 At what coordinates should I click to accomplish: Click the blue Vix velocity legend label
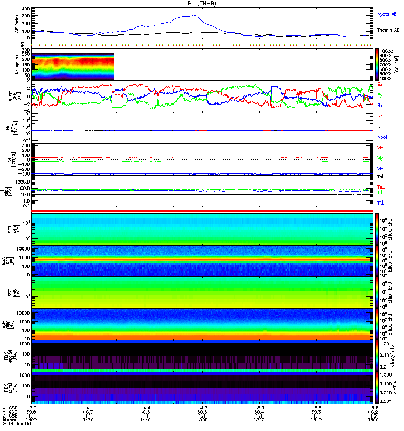[380, 169]
